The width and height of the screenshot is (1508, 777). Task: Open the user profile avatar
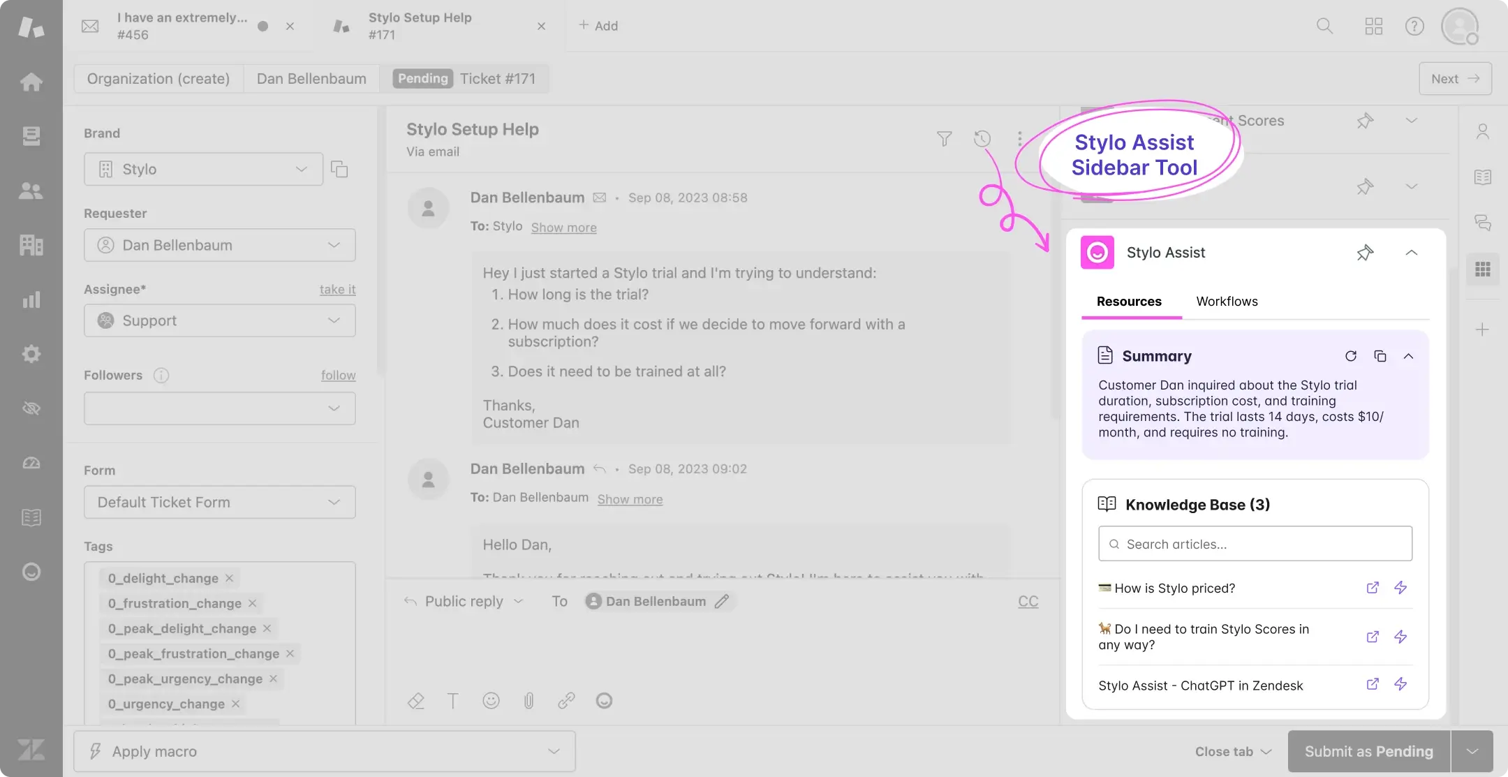(1460, 27)
